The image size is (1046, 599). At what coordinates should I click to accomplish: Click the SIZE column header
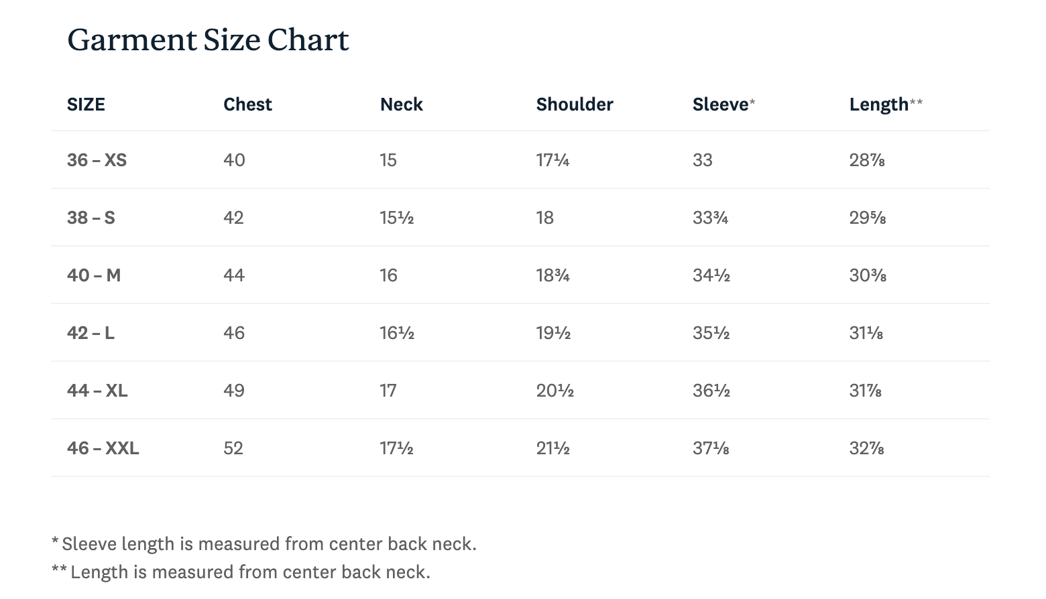(86, 105)
